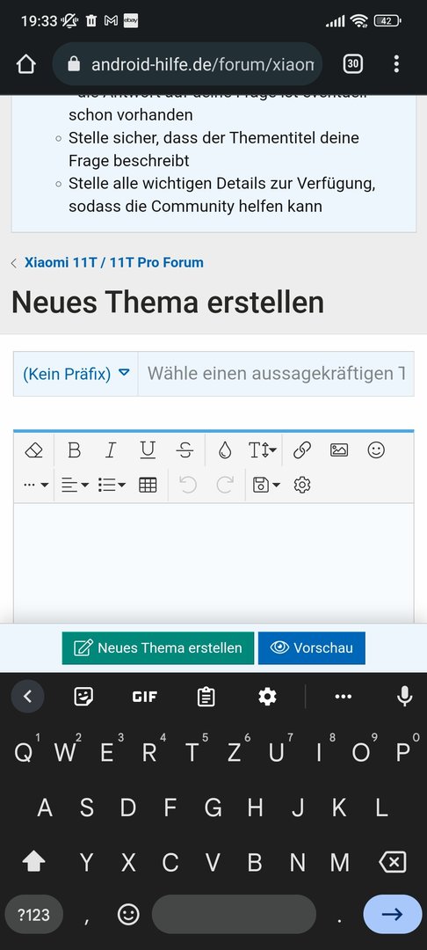Image resolution: width=427 pixels, height=950 pixels.
Task: Toggle underline formatting button
Action: (148, 450)
